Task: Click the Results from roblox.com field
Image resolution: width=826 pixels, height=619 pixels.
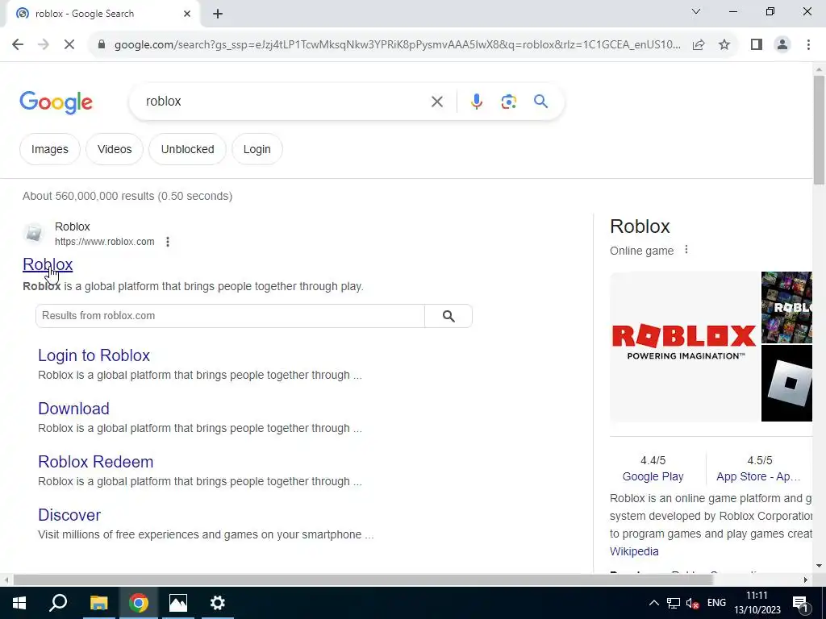Action: [x=230, y=316]
